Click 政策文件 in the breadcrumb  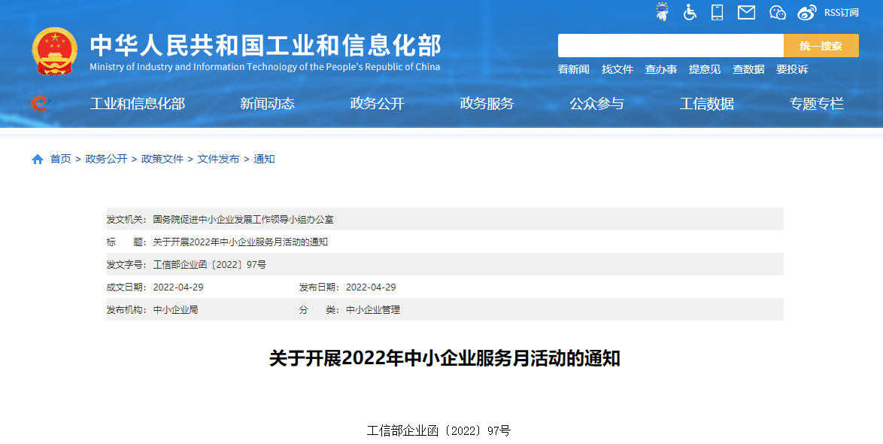(x=162, y=160)
